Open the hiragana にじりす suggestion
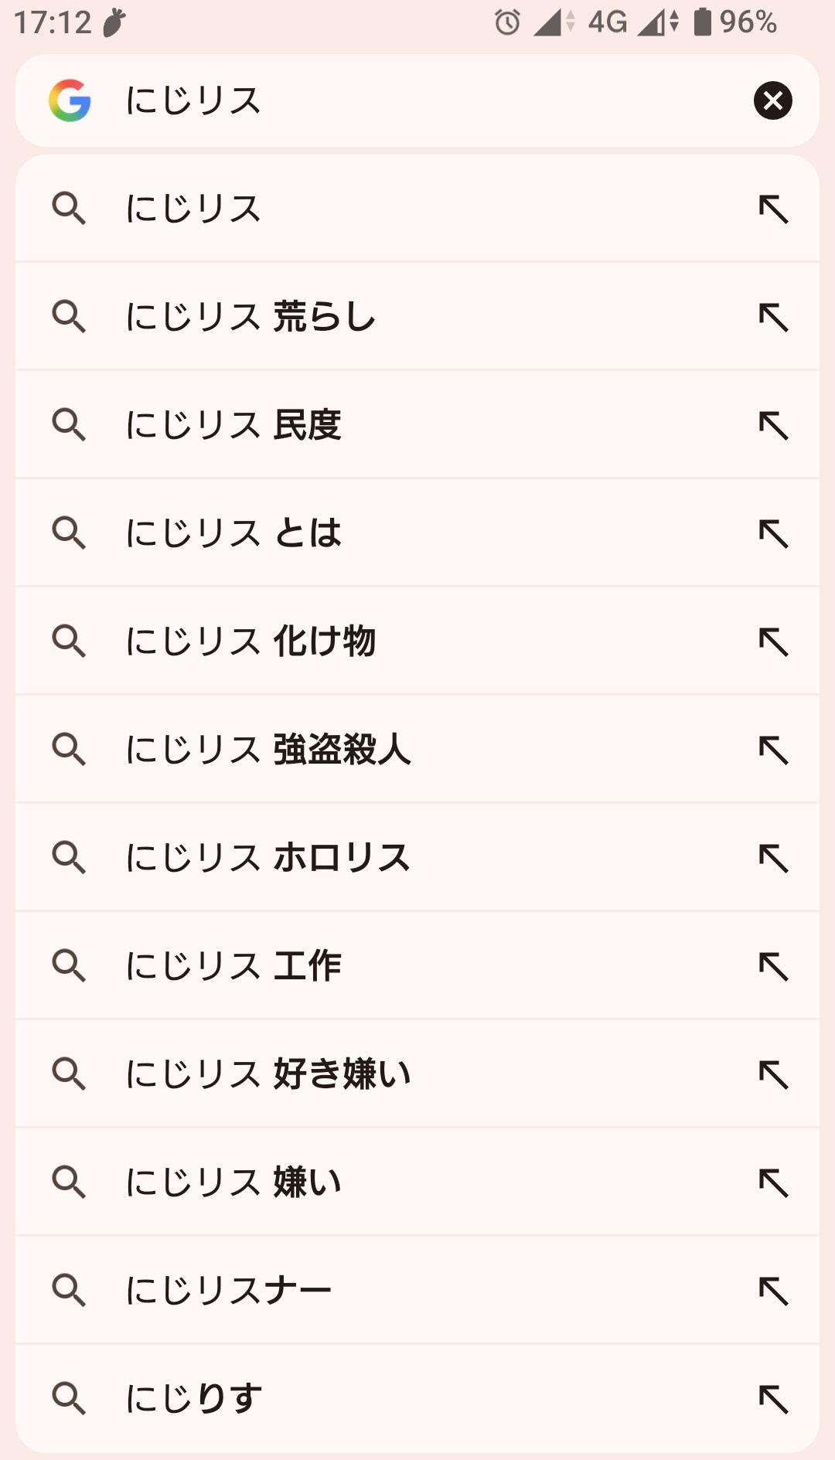Viewport: 835px width, 1460px height. [193, 1399]
